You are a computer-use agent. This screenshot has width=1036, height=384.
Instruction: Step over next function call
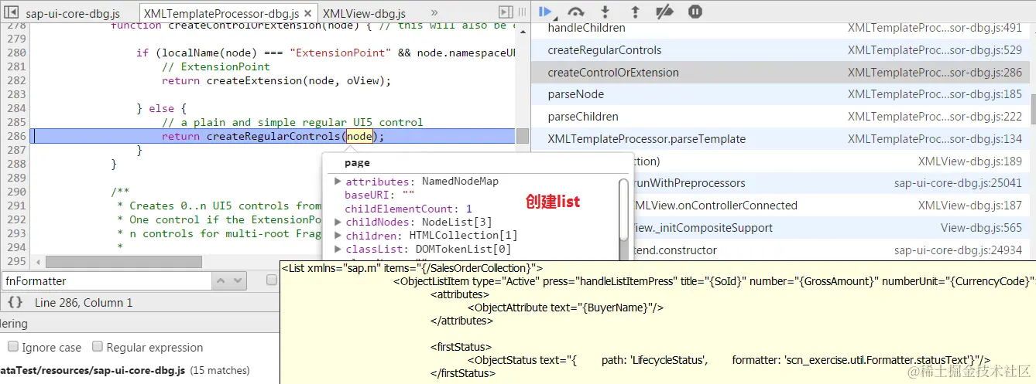point(575,12)
